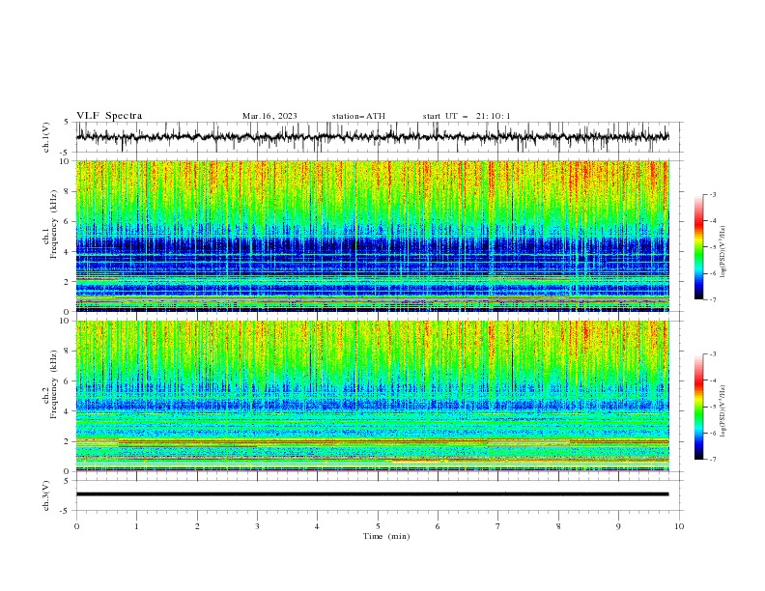765x591 pixels.
Task: Click the "9" tick on the time axis
Action: 618,526
